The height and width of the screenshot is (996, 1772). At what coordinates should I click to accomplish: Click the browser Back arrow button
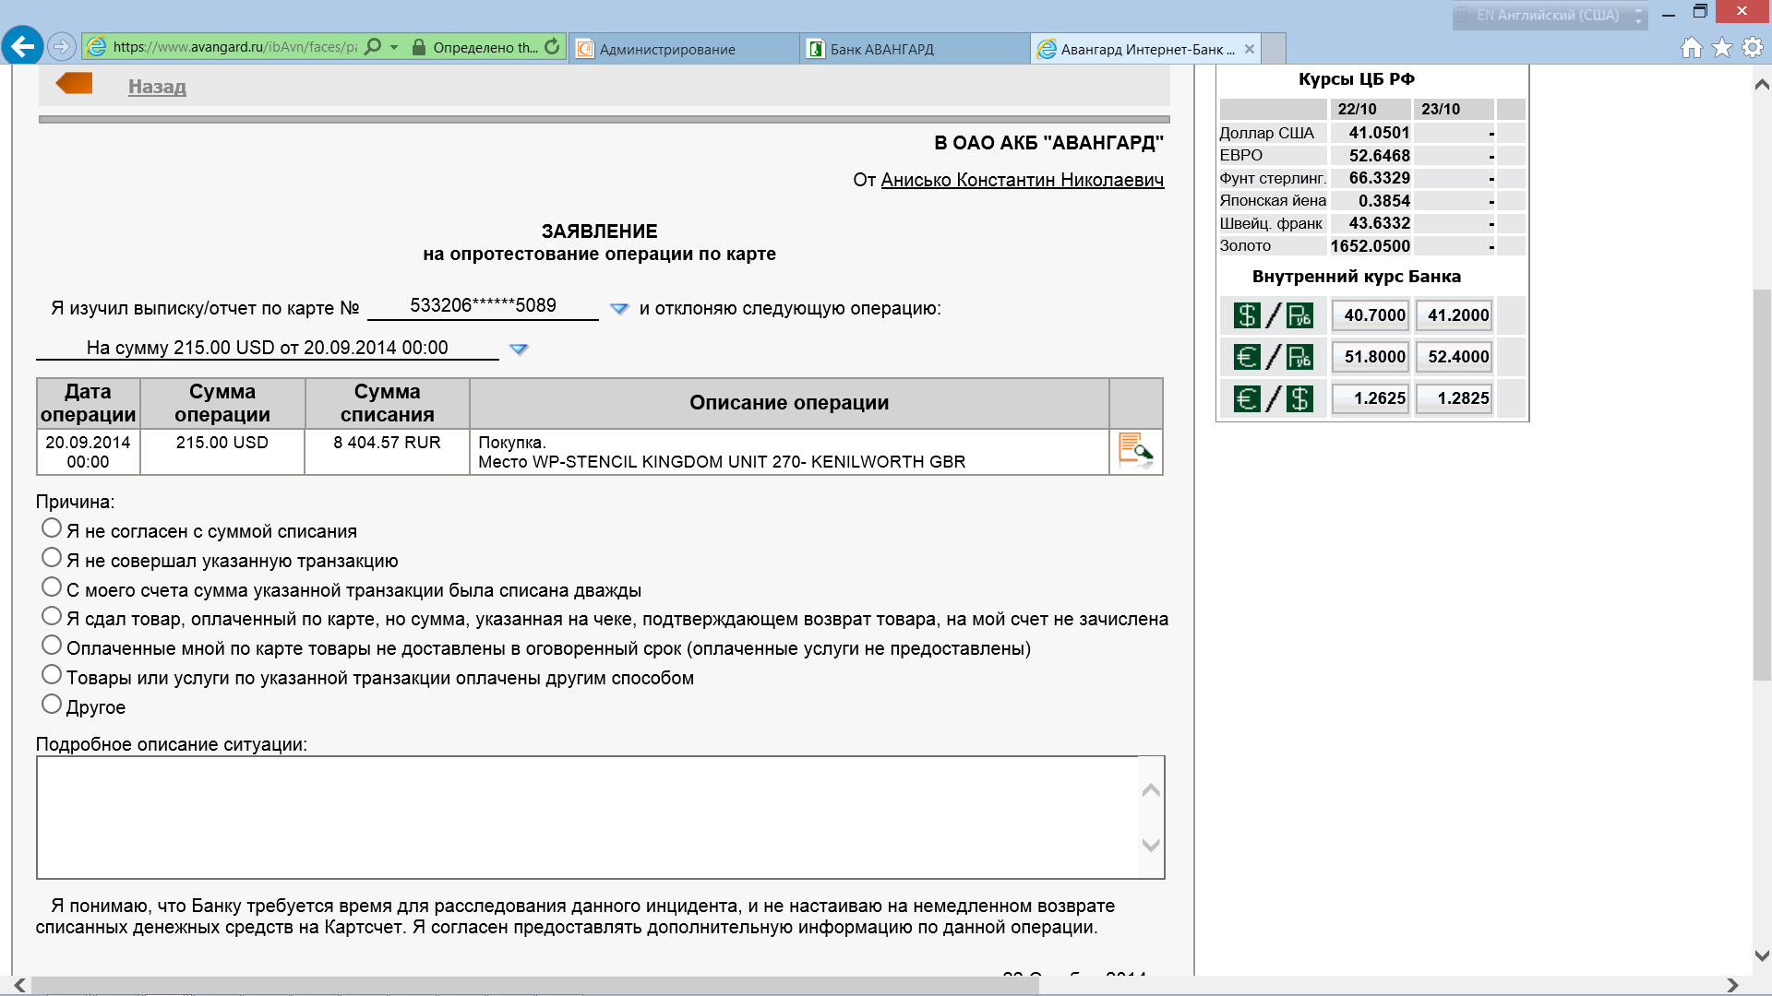23,45
